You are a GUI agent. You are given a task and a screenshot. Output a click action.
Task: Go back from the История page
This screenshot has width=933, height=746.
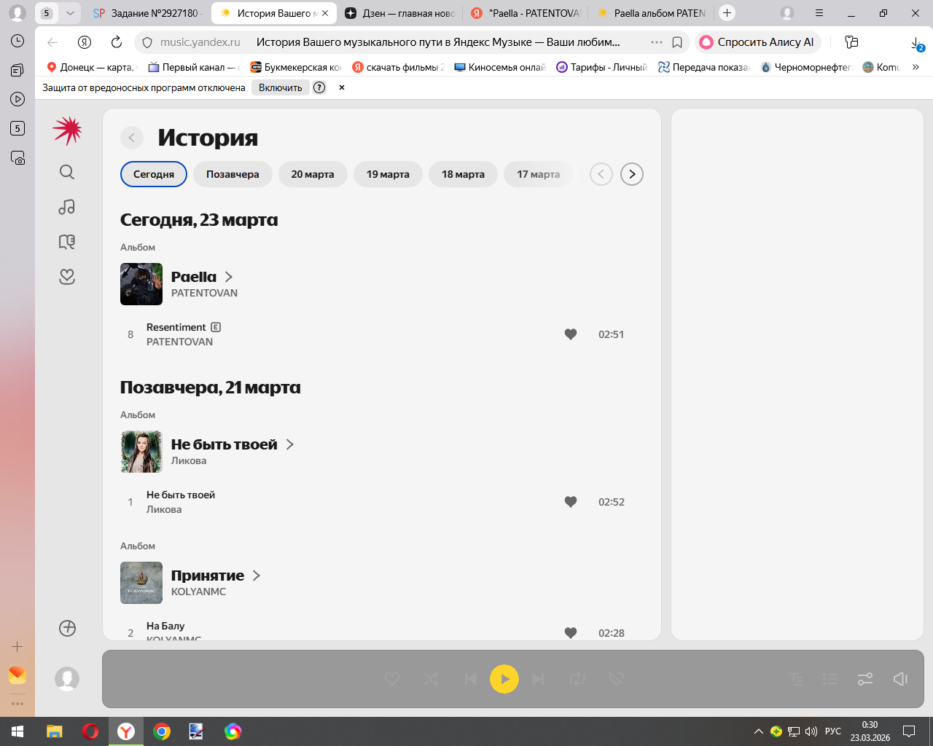(132, 138)
